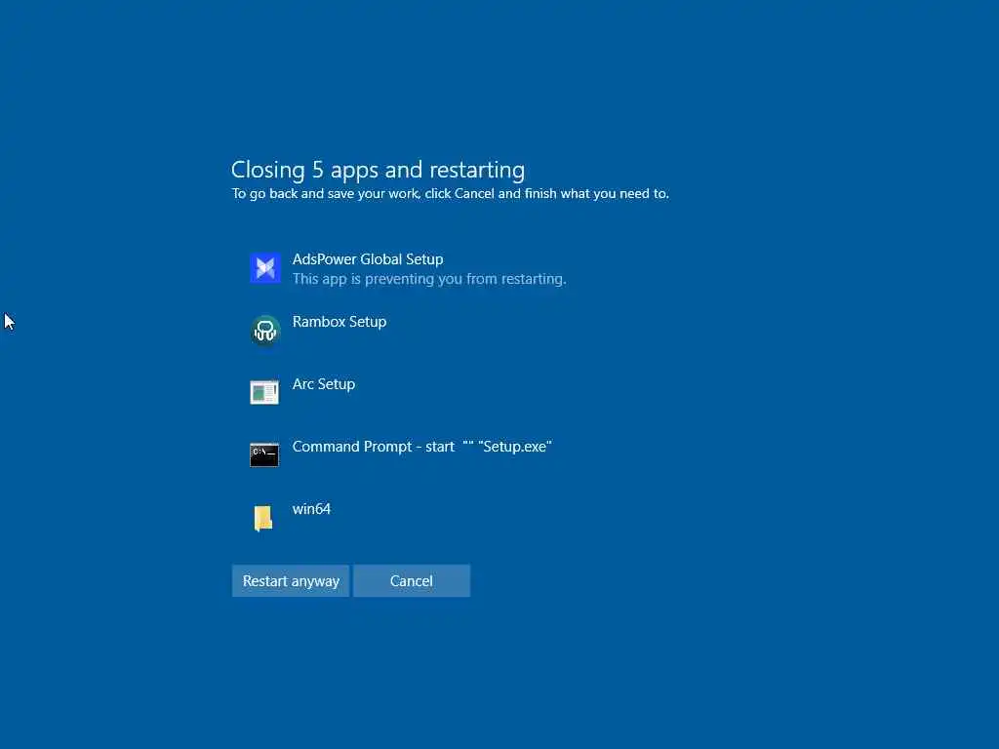Select the "win64" label
The height and width of the screenshot is (749, 999).
[x=311, y=509]
